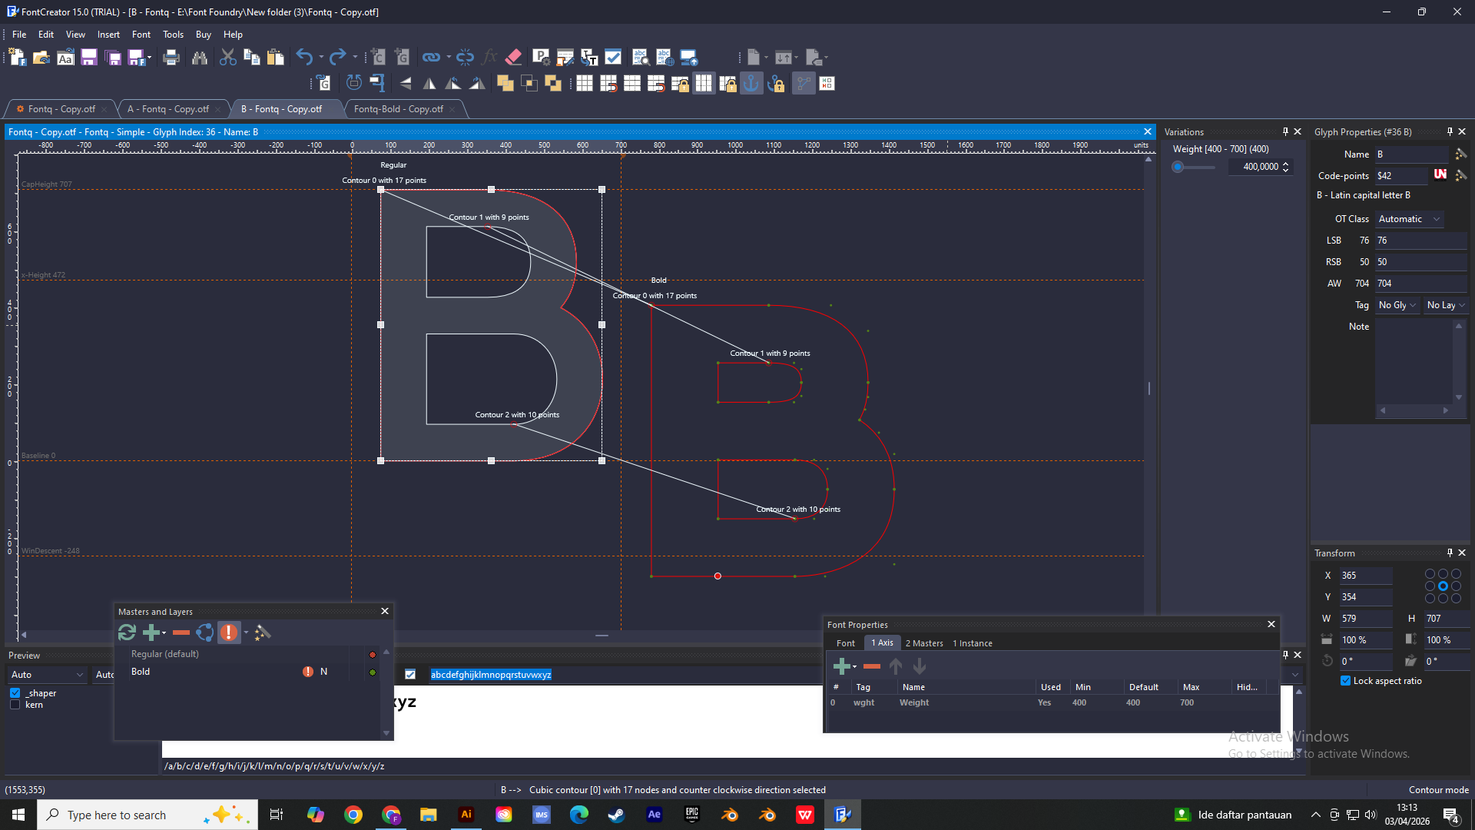Click the Undo arrow icon
Screen dimensions: 1475x830
coord(304,57)
